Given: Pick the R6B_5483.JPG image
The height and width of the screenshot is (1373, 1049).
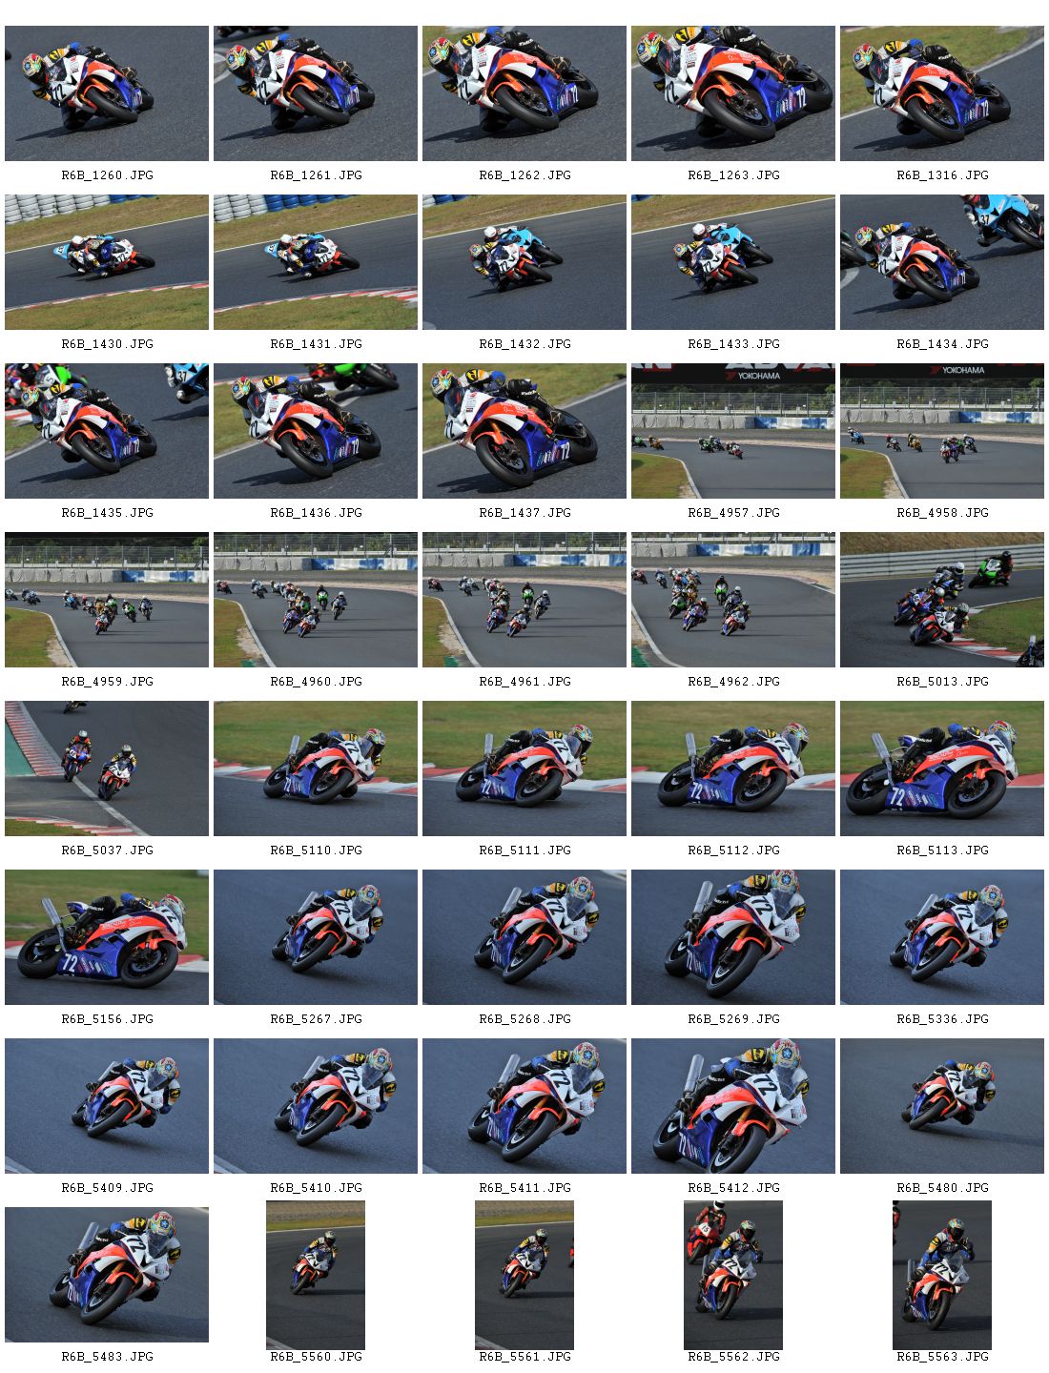Looking at the screenshot, I should [x=107, y=1275].
